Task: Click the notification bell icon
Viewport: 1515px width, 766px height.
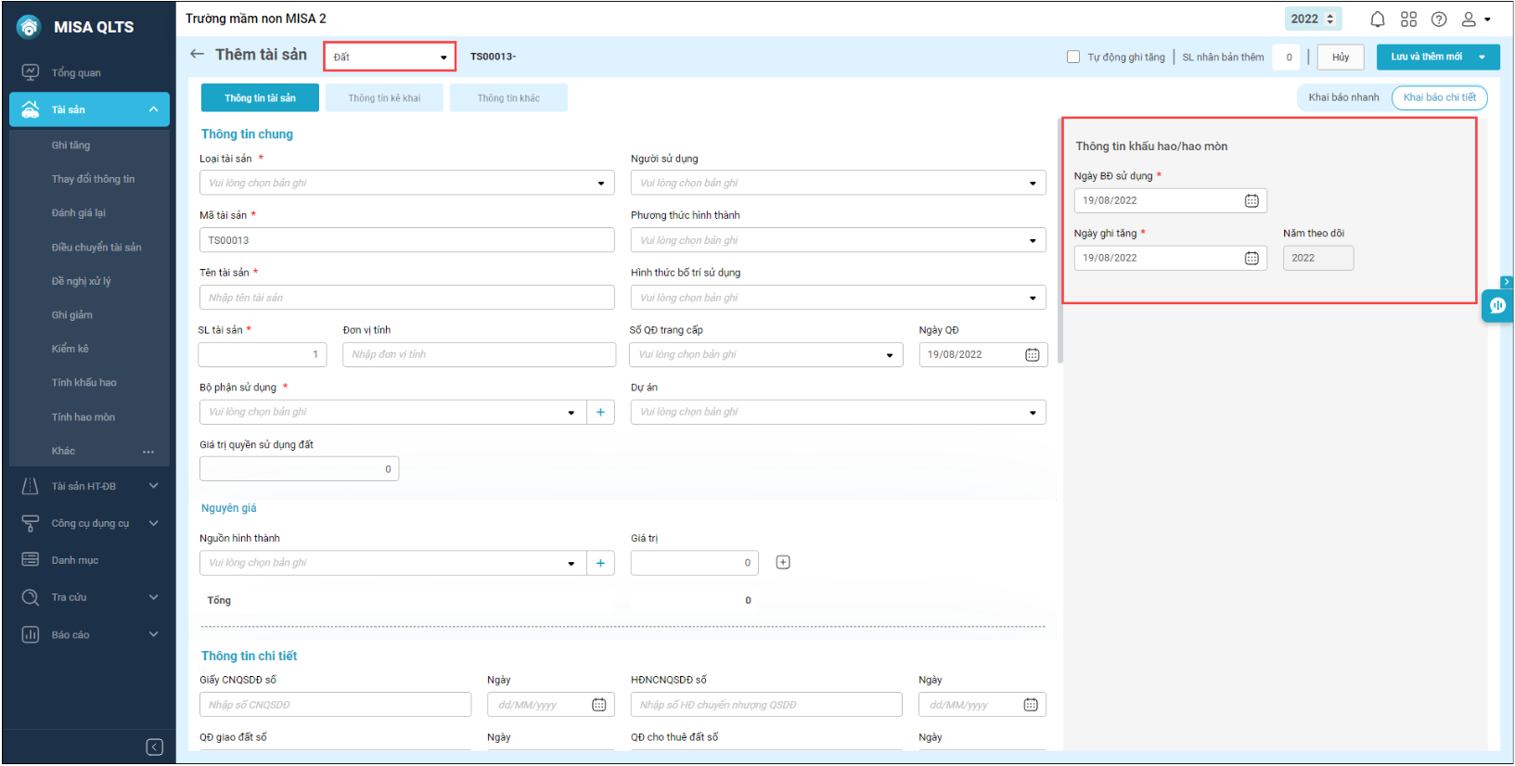Action: click(1378, 19)
